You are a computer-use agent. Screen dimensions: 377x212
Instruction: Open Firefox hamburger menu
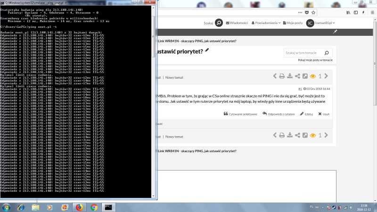(x=372, y=13)
